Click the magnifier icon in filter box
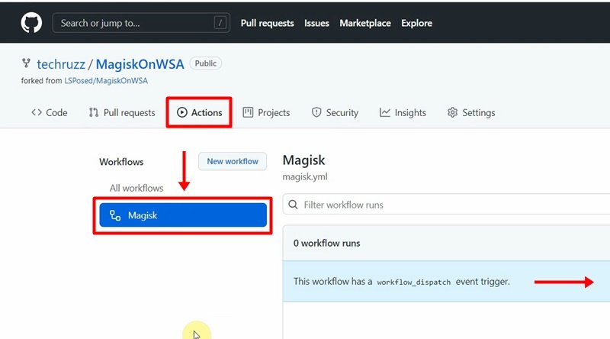610x339 pixels. 294,205
